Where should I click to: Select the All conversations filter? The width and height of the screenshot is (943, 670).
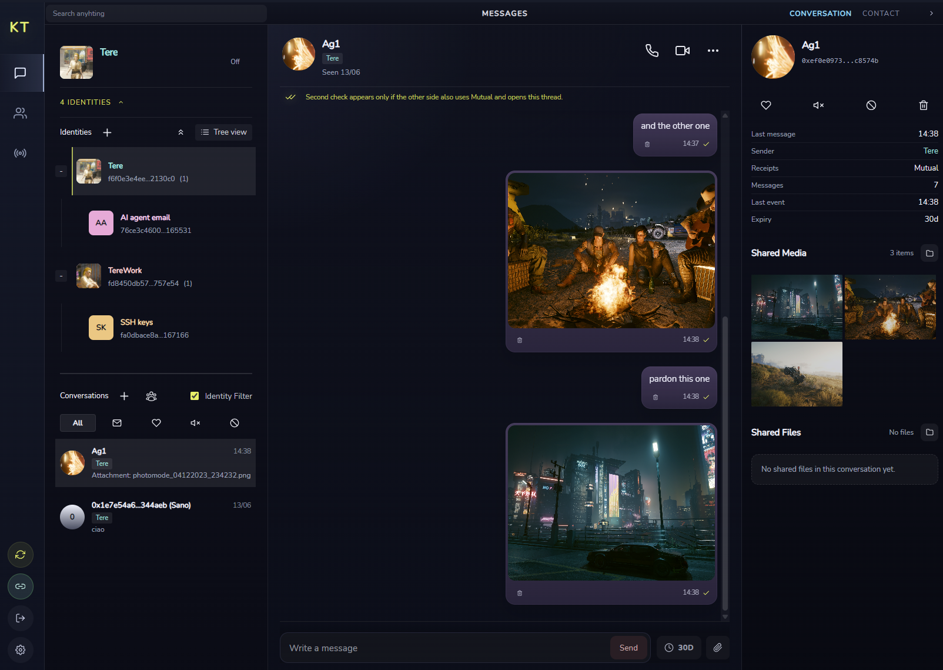click(78, 423)
